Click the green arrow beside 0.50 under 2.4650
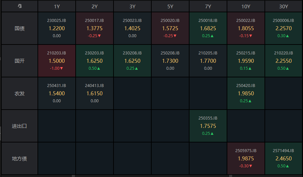 (287, 166)
